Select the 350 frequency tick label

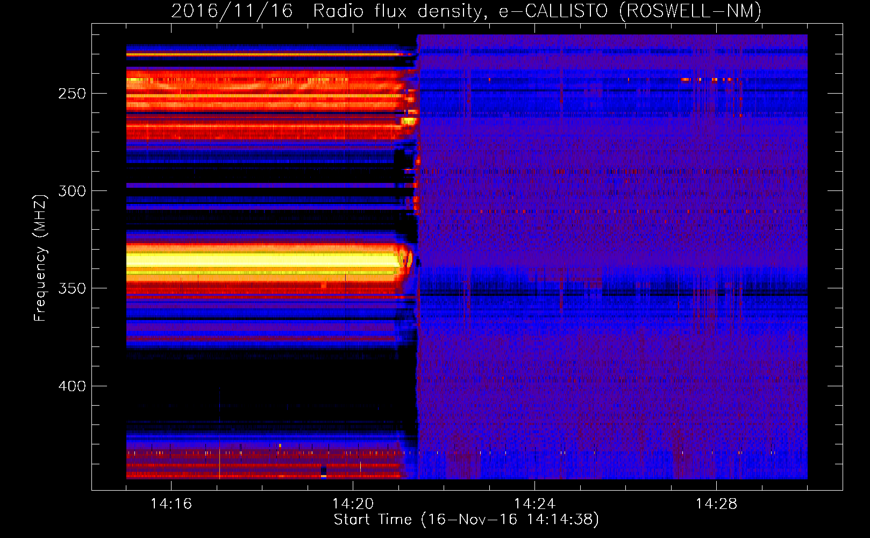pyautogui.click(x=72, y=288)
